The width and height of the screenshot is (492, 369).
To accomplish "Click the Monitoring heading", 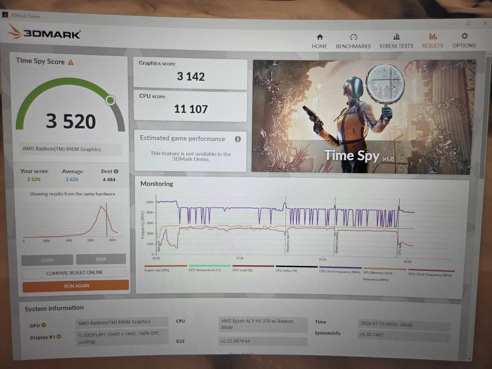I will coord(157,184).
